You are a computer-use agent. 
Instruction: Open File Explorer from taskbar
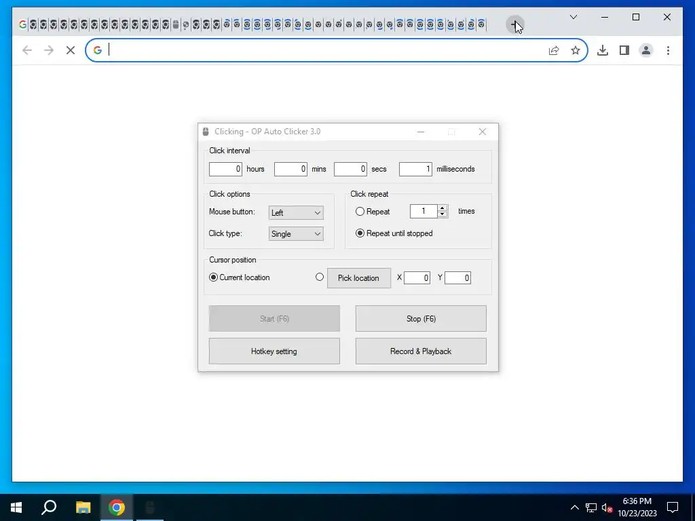83,507
